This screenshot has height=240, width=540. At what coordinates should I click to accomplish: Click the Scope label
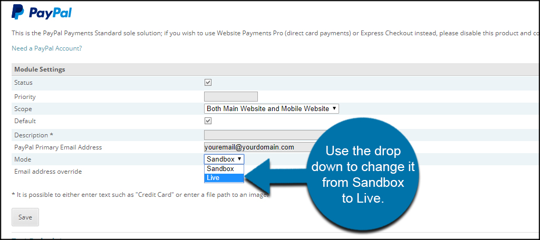coord(23,108)
